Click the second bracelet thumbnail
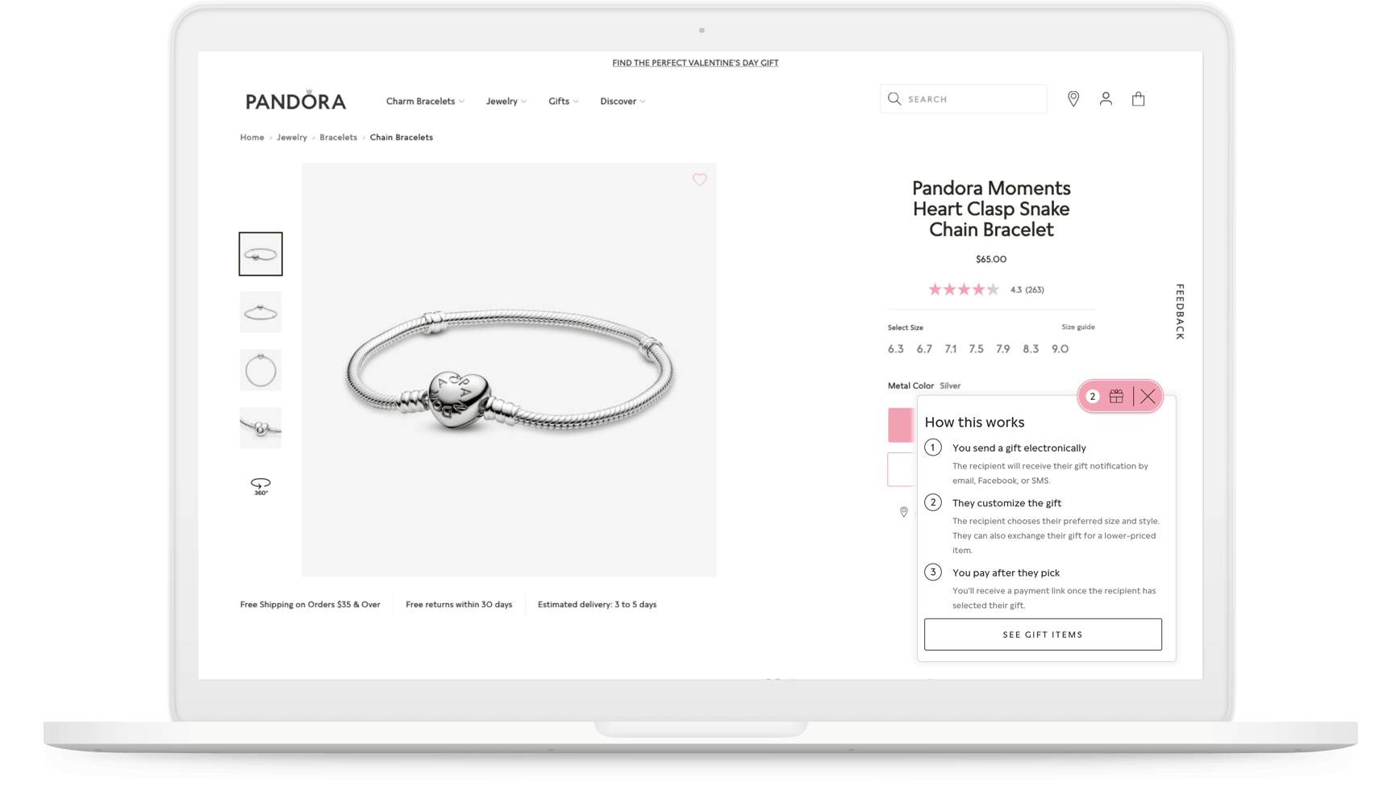The height and width of the screenshot is (787, 1400). [260, 312]
